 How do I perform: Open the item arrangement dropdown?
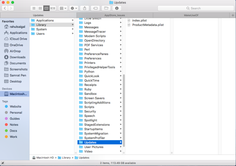pyautogui.click(x=63, y=8)
